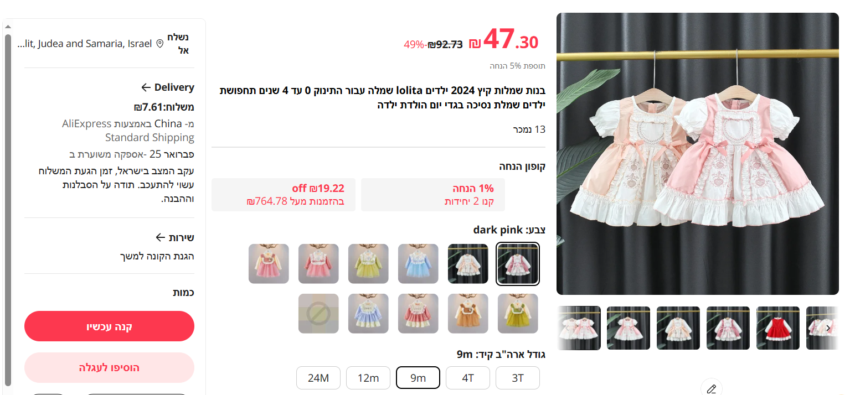Select size 9m option
The height and width of the screenshot is (395, 855).
coord(418,378)
